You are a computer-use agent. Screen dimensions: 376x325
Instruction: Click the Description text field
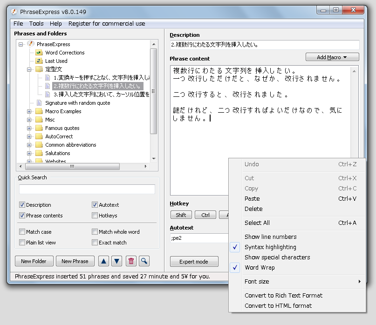point(265,45)
